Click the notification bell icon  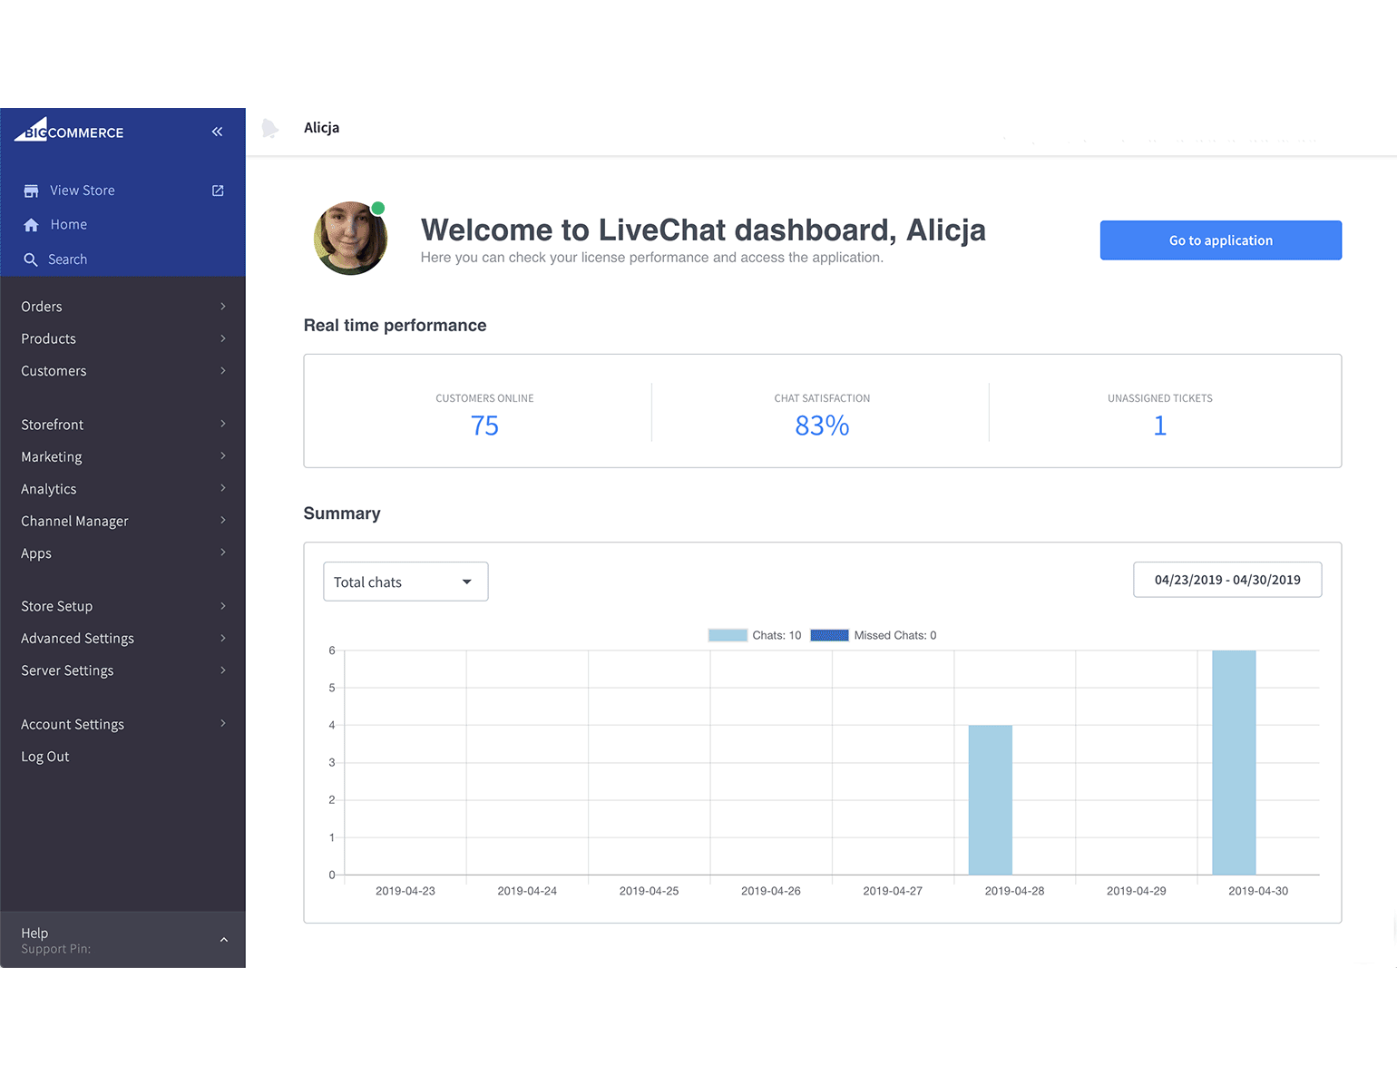pos(269,128)
